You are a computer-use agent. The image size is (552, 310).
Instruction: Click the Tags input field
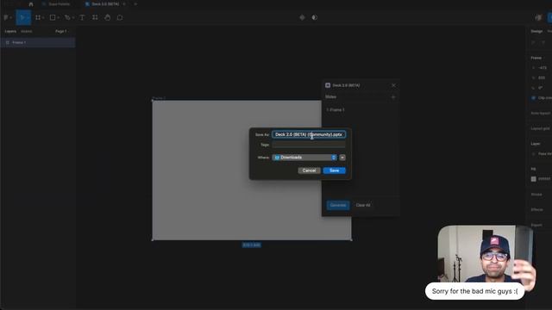309,145
